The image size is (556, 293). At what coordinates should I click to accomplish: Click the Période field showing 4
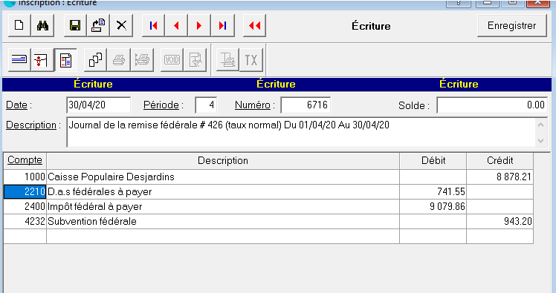point(206,105)
